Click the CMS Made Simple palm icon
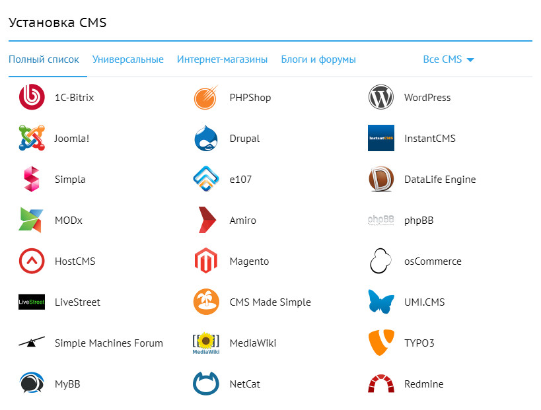Viewport: 541px width, 410px height. [x=206, y=302]
